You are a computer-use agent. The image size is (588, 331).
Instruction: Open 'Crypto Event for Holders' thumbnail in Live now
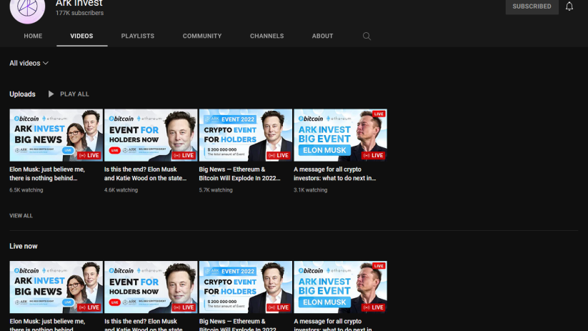point(246,287)
